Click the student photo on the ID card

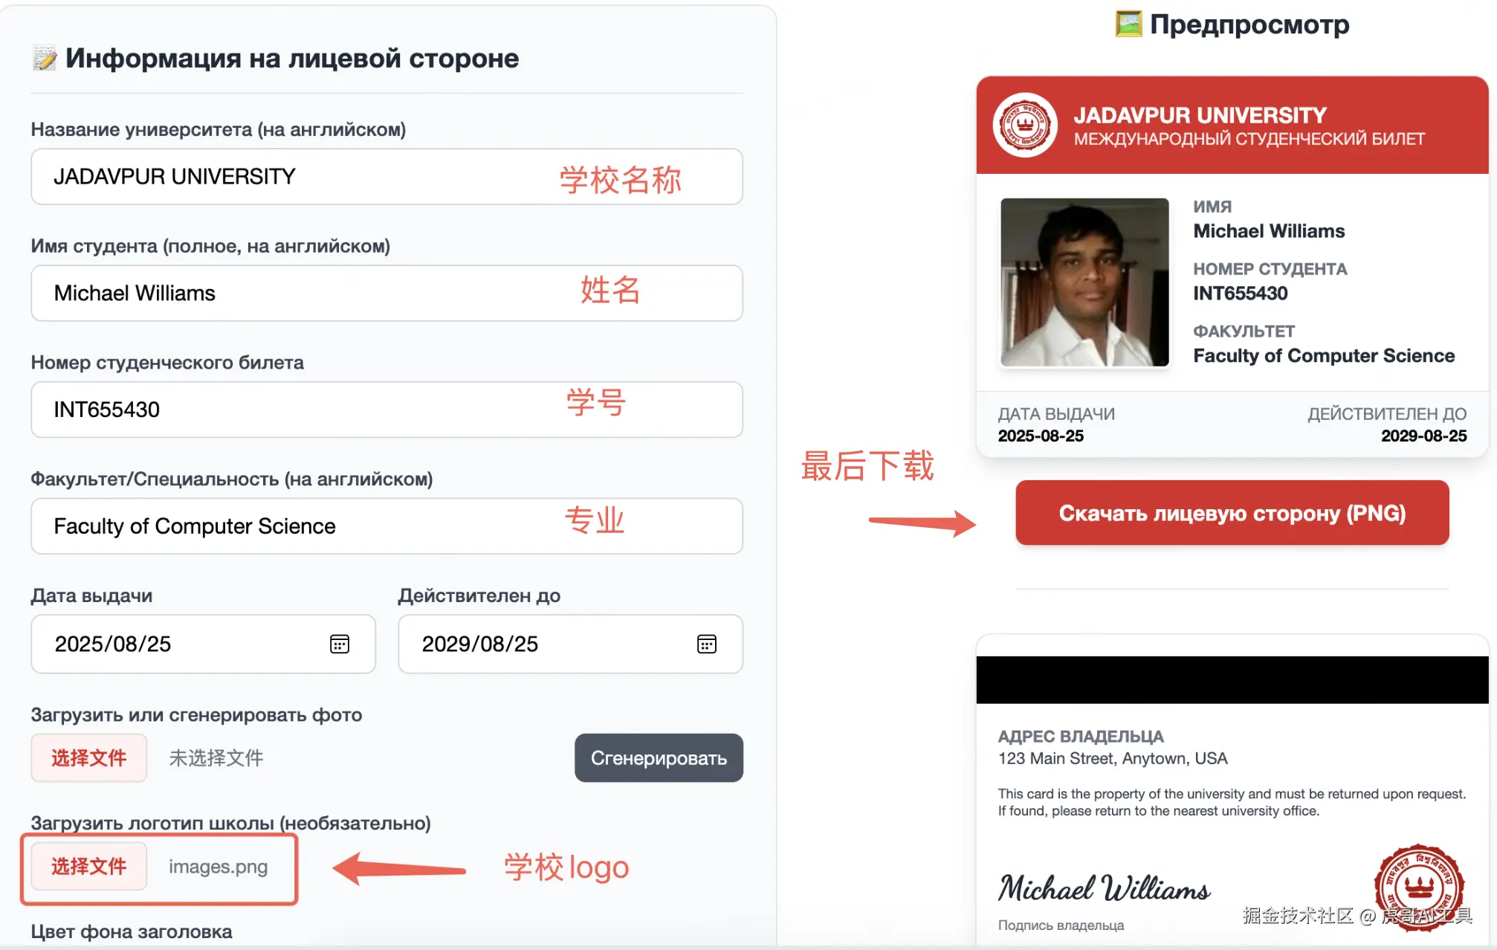click(1084, 282)
